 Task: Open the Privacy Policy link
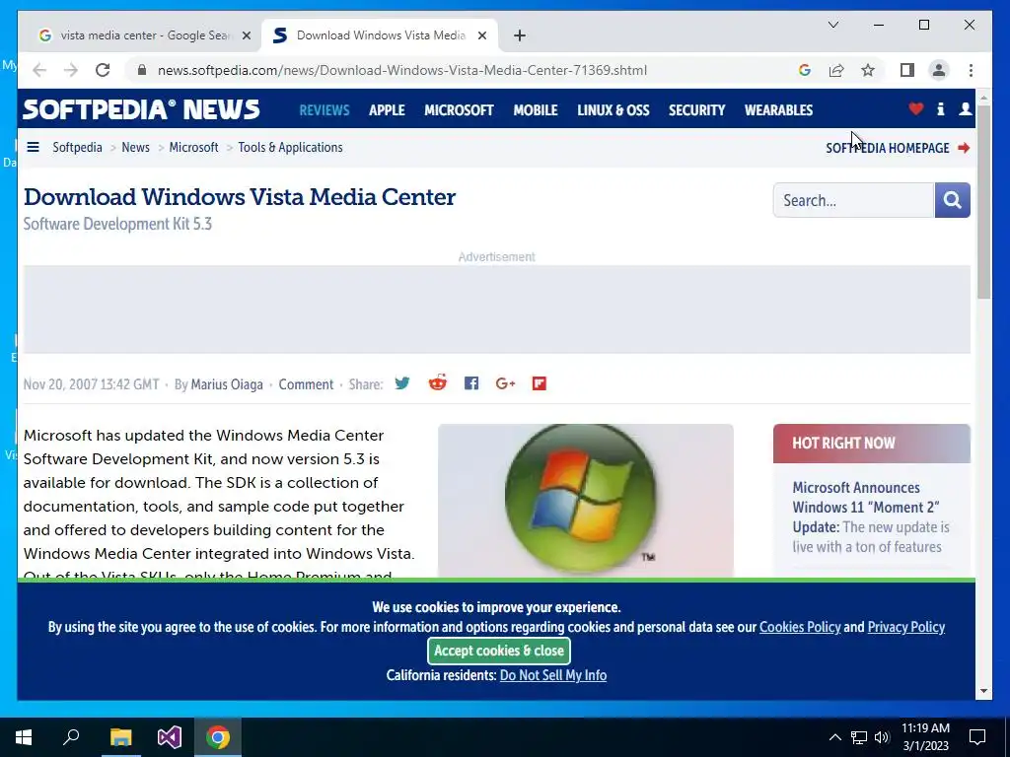[905, 627]
